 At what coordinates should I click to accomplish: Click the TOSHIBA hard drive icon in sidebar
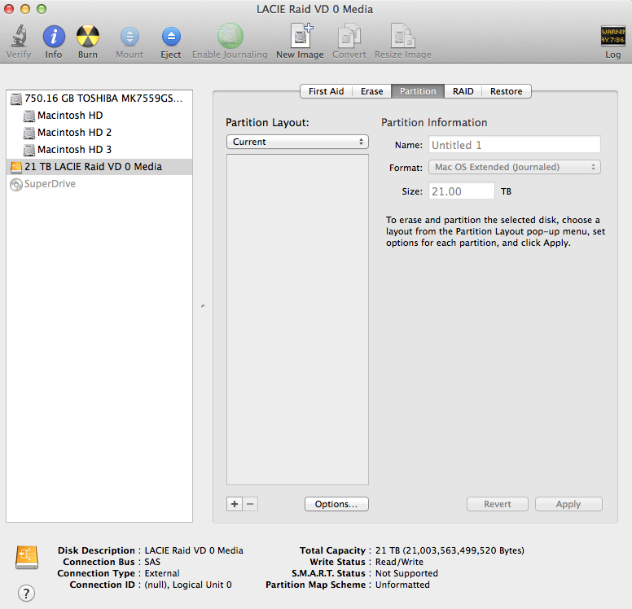tap(16, 99)
